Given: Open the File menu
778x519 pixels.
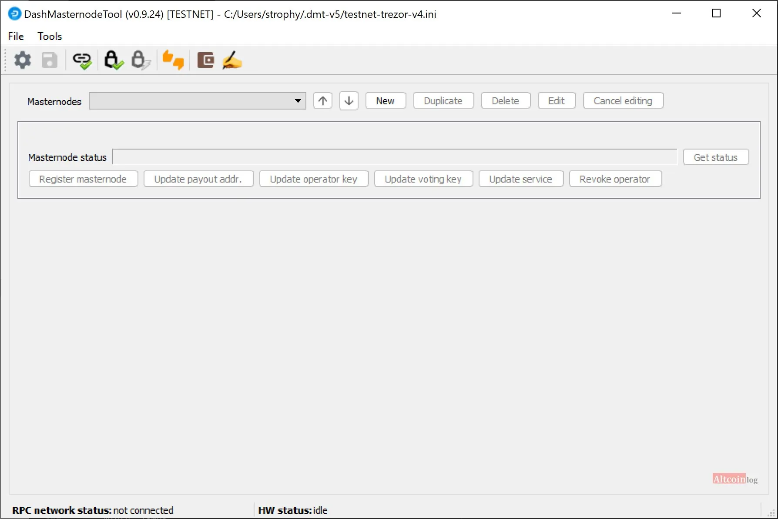Looking at the screenshot, I should pos(16,36).
